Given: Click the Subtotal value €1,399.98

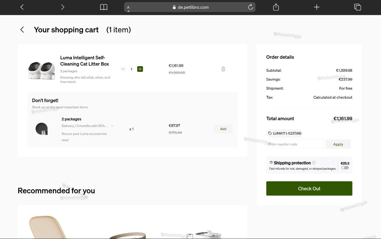Looking at the screenshot, I should pyautogui.click(x=344, y=70).
